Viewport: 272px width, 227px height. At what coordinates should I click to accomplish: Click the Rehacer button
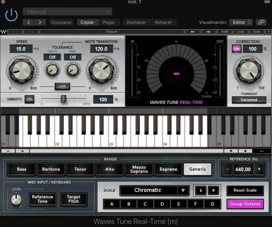[x=163, y=22]
